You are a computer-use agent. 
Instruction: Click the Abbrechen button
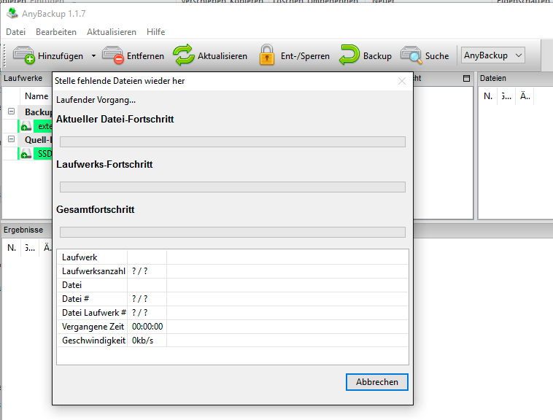coord(377,382)
